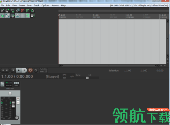This screenshot has width=170, height=125.
Task: Open the master track FX button
Action: pos(2,84)
